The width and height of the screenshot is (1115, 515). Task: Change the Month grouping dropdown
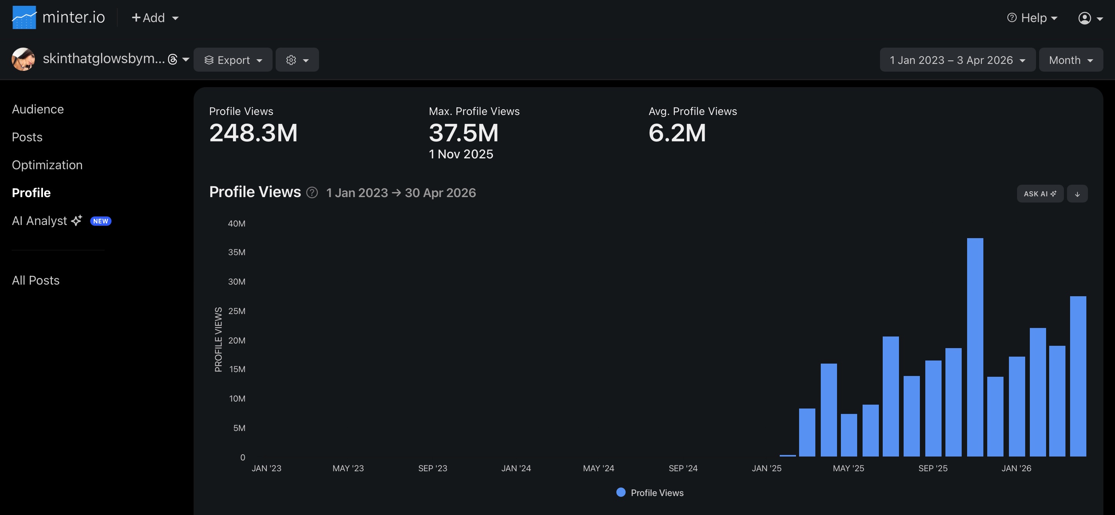[x=1071, y=60]
